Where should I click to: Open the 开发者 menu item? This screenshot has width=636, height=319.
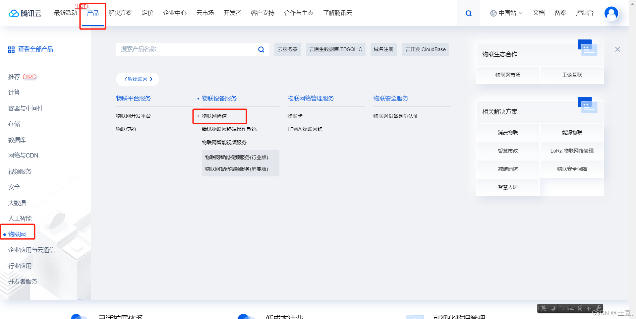click(232, 13)
